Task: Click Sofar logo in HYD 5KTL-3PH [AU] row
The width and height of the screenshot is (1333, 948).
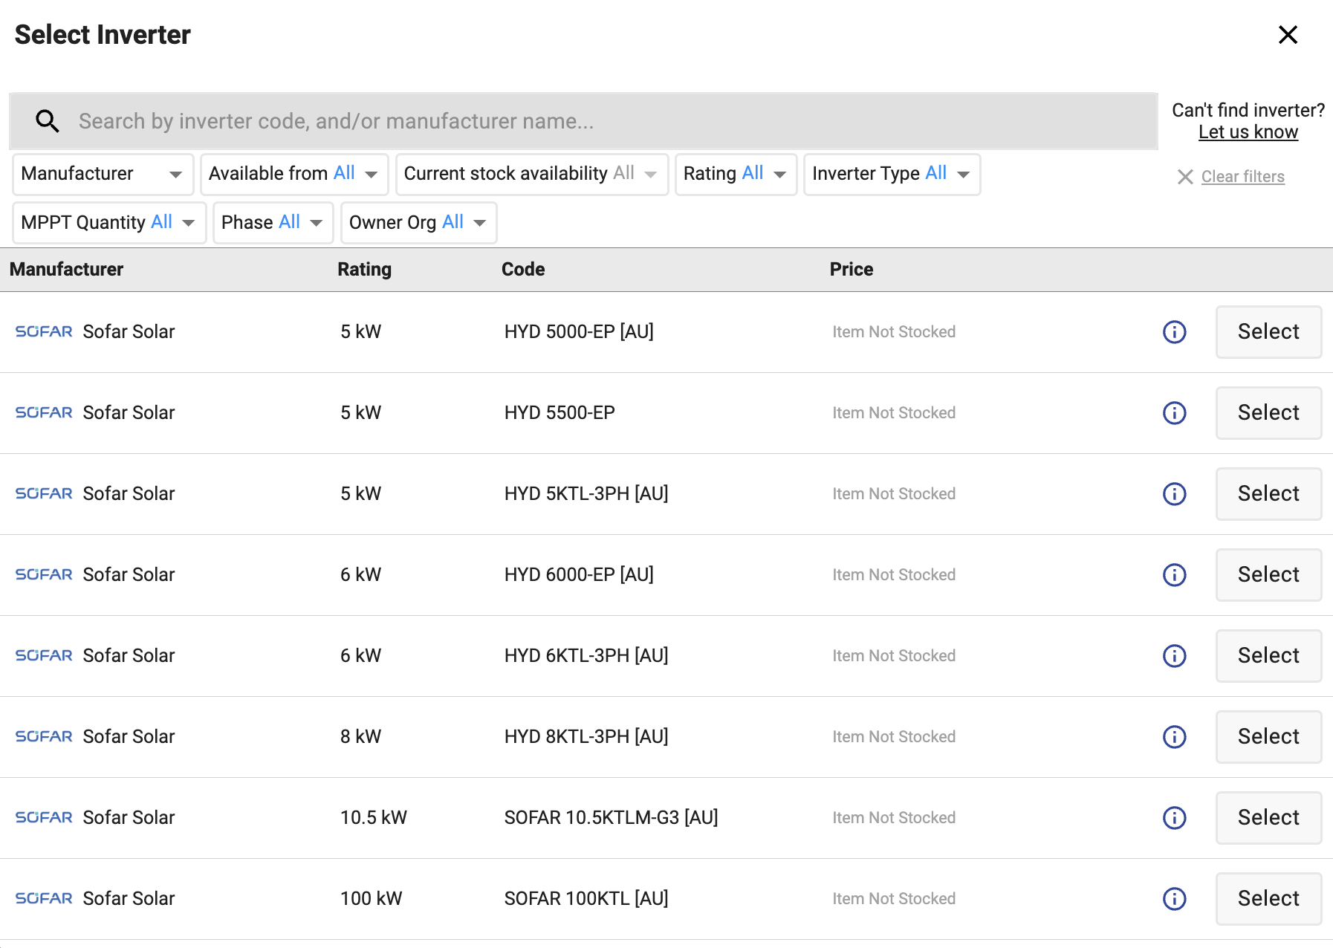Action: point(44,493)
